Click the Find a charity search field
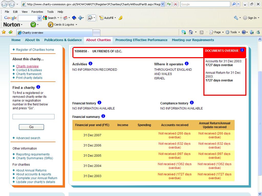The image size is (262, 196). click(34, 117)
